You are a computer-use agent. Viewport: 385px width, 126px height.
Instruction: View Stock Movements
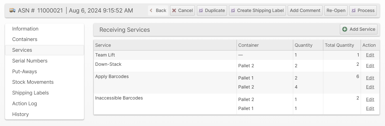tap(33, 82)
